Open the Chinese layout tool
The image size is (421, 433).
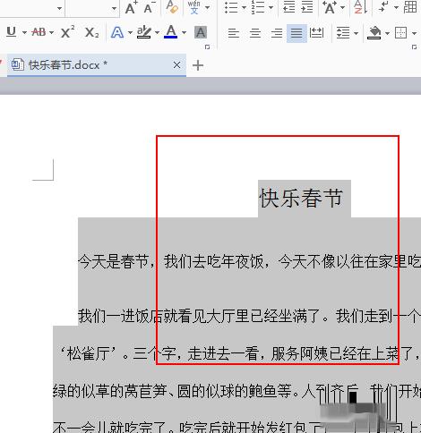(330, 7)
